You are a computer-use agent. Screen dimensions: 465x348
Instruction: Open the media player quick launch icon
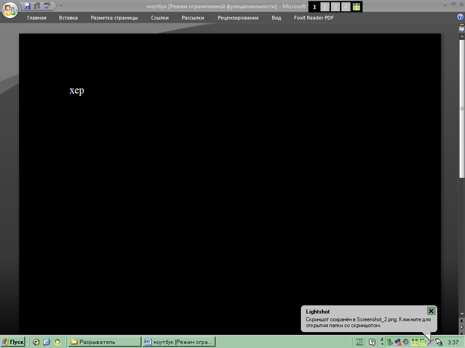(58, 342)
